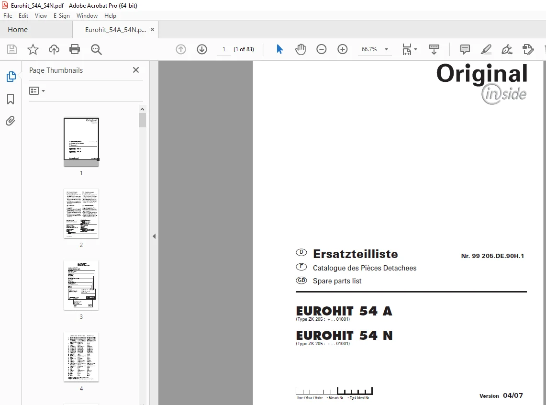Viewport: 546px width, 405px height.
Task: Show the Page Thumbnails panel icon in sidebar
Action: (x=11, y=77)
